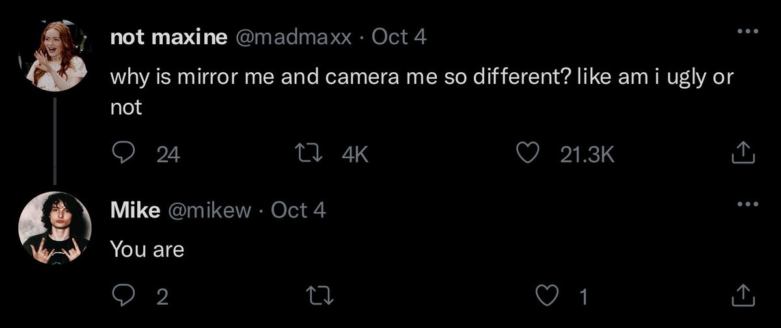Image resolution: width=781 pixels, height=328 pixels.
Task: Visit the not maxine display name
Action: pyautogui.click(x=169, y=38)
